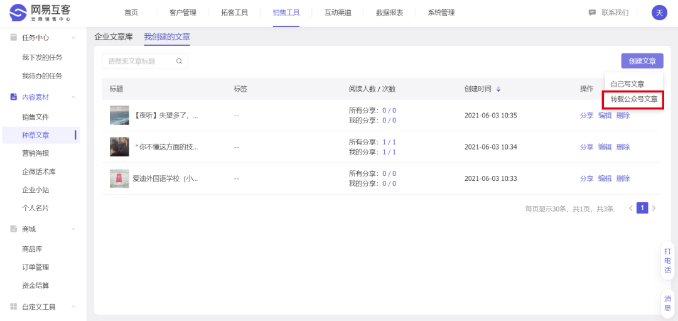Viewport: 678px width, 321px height.
Task: Click the article title search field
Action: 139,61
